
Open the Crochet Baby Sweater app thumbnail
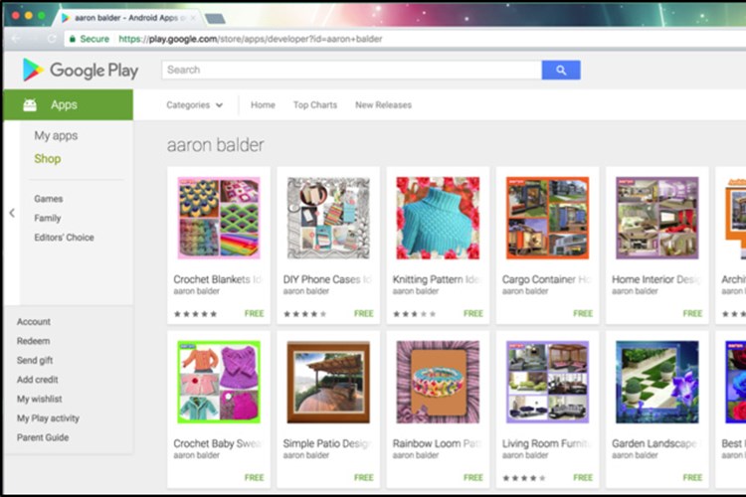tap(219, 382)
